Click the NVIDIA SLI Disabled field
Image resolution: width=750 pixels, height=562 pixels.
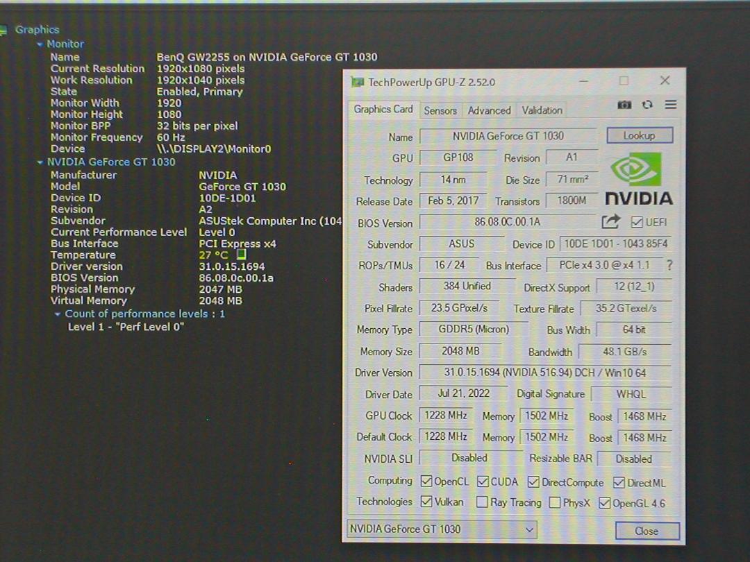469,459
